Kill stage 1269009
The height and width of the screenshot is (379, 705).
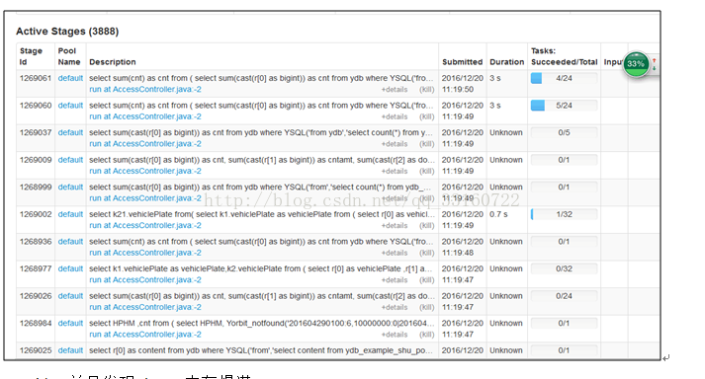pyautogui.click(x=427, y=171)
